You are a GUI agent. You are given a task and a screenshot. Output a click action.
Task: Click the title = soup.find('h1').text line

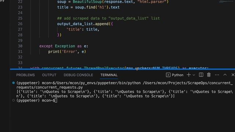click(x=88, y=7)
